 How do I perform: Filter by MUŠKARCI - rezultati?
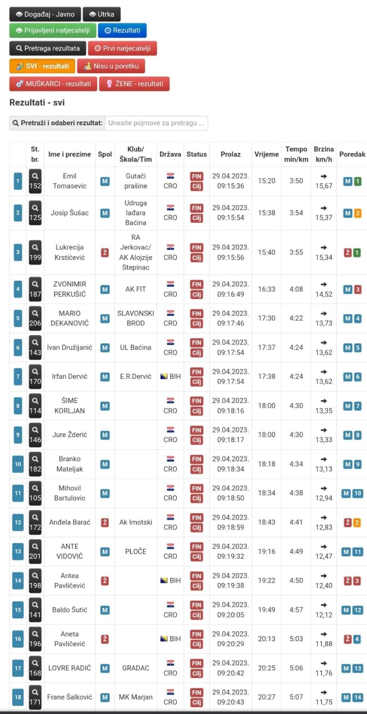pos(53,83)
